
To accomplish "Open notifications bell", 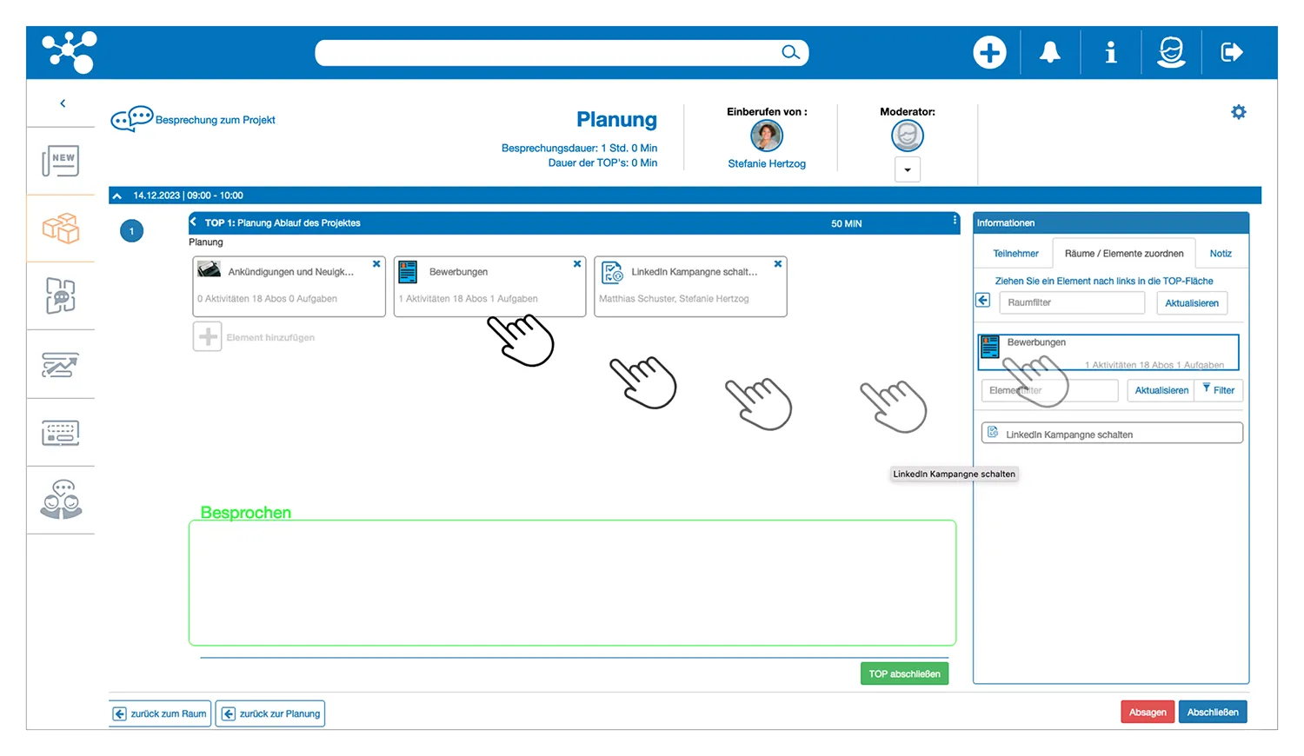I will tap(1050, 52).
